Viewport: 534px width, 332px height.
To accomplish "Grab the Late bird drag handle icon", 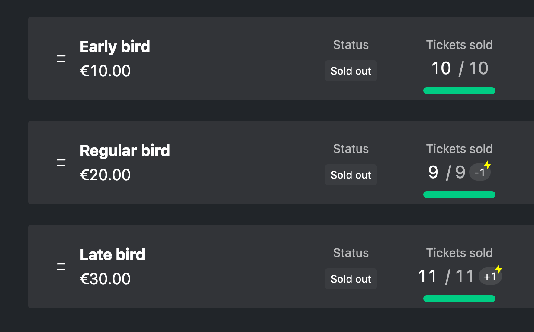I will click(61, 267).
